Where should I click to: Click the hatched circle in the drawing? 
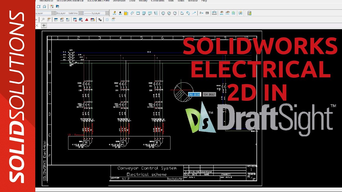pos(184,92)
